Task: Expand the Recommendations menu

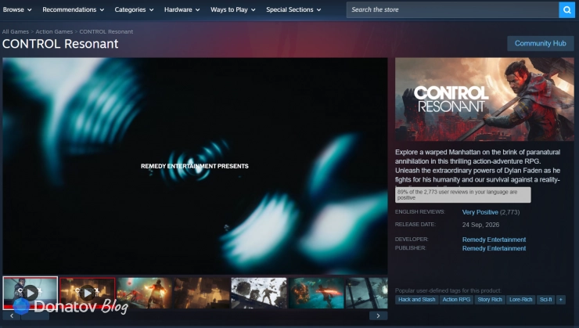Action: [73, 9]
